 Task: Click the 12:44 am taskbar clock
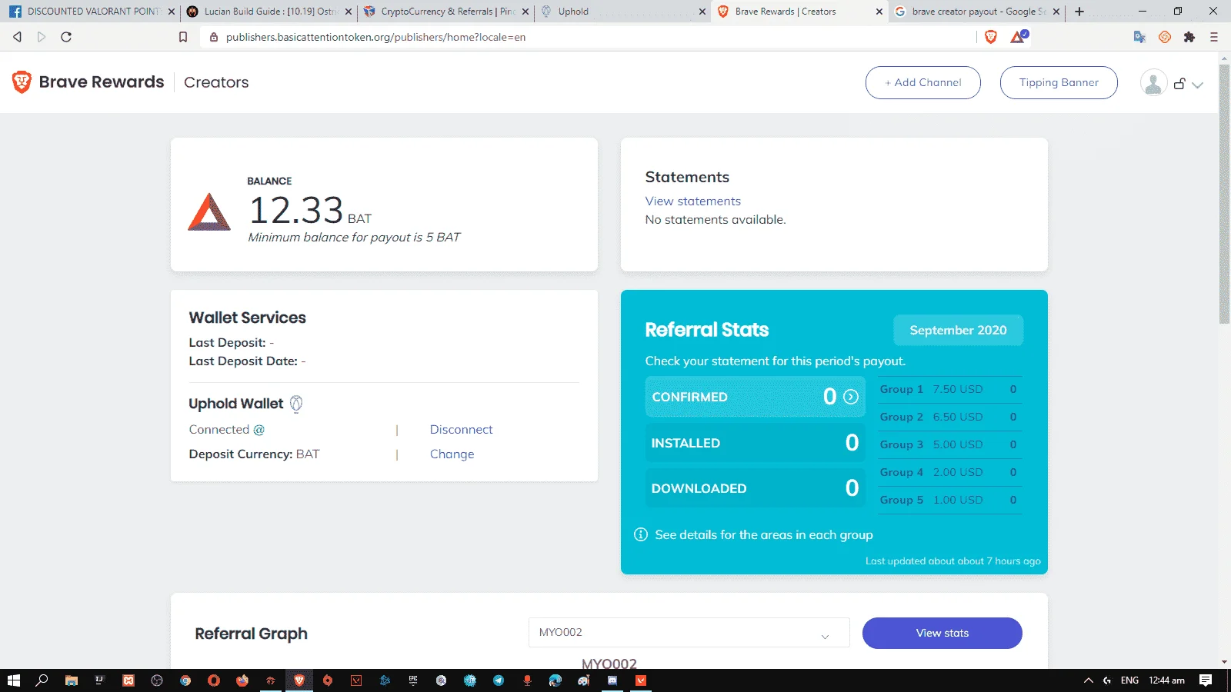pyautogui.click(x=1166, y=680)
